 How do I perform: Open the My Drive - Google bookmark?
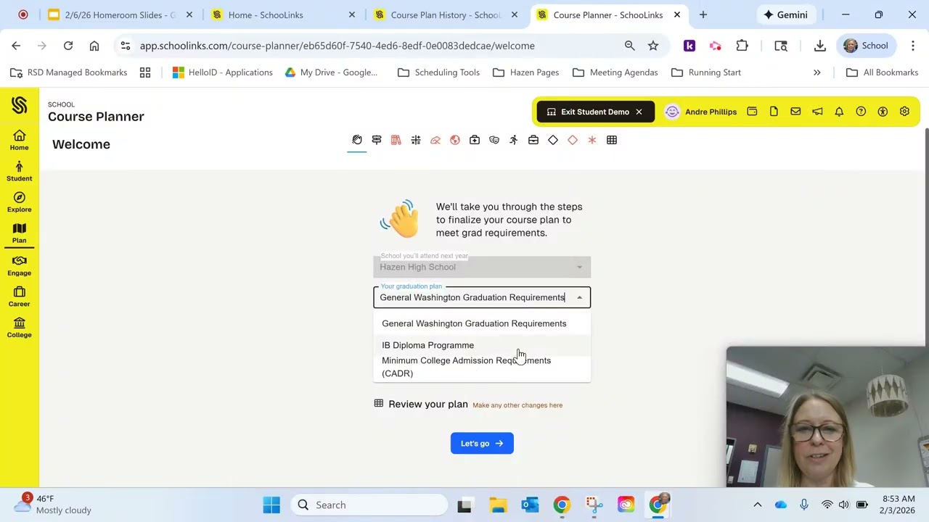click(x=331, y=72)
